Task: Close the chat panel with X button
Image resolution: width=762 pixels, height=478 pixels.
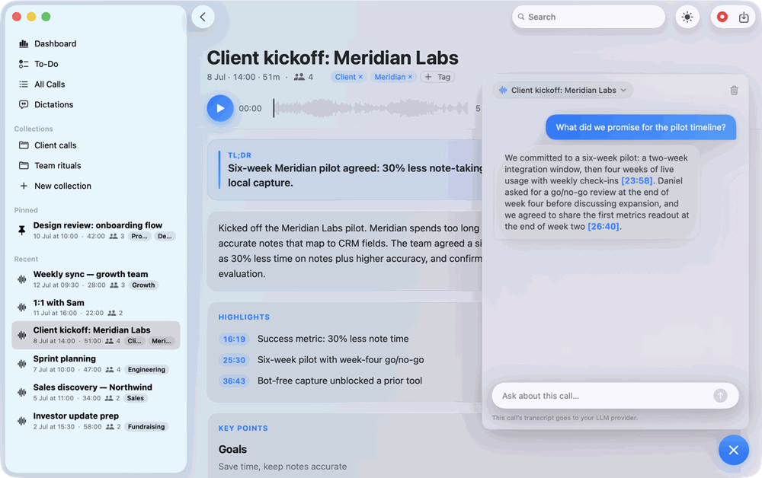Action: point(734,451)
